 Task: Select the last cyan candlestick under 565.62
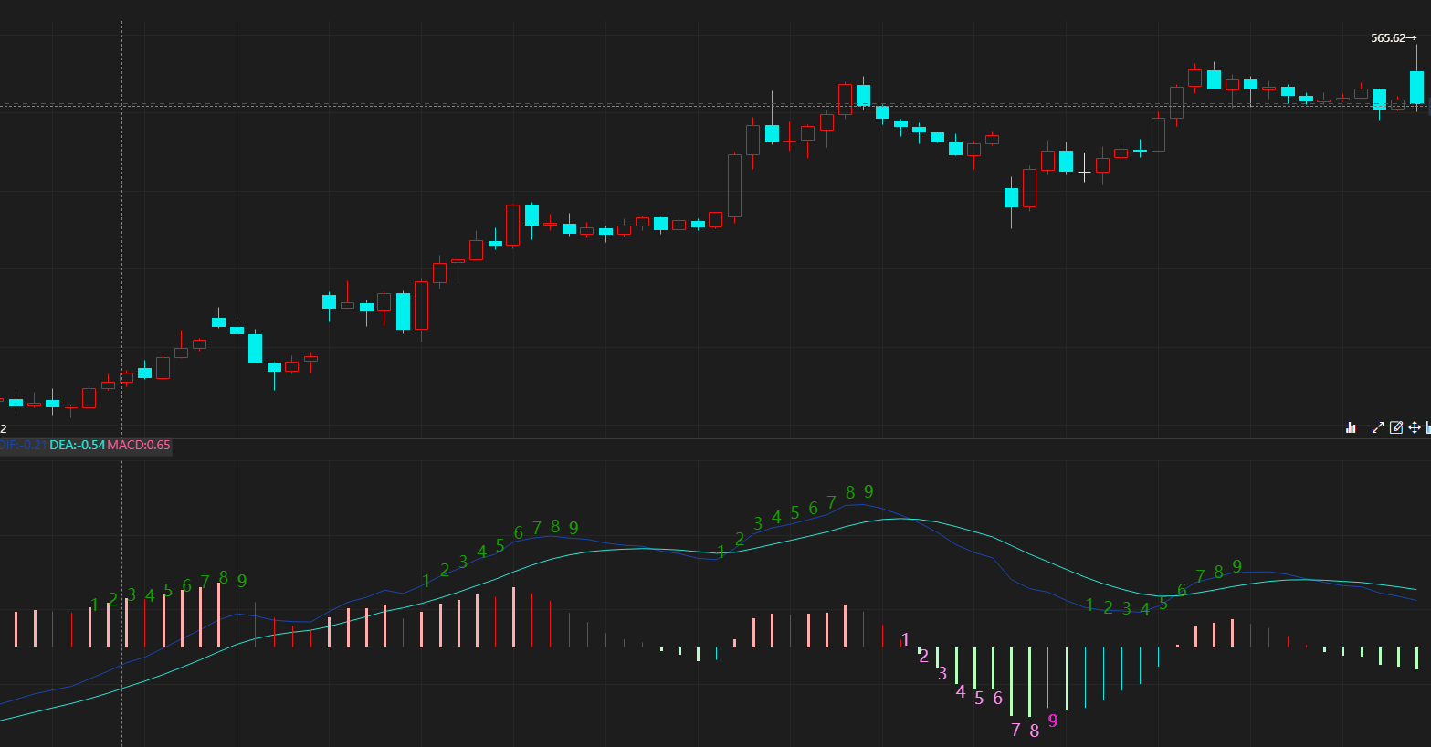click(x=1416, y=88)
